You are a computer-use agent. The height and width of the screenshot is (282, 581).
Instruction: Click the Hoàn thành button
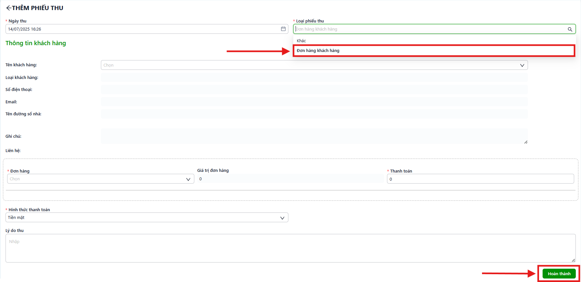click(x=559, y=274)
